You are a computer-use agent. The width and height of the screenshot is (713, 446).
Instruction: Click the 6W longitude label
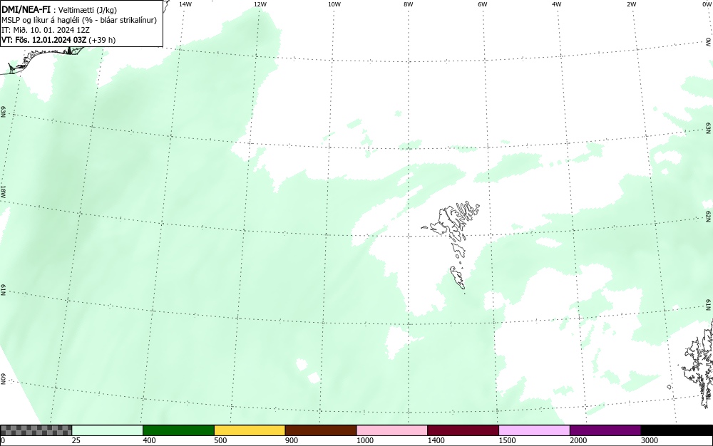pyautogui.click(x=483, y=4)
